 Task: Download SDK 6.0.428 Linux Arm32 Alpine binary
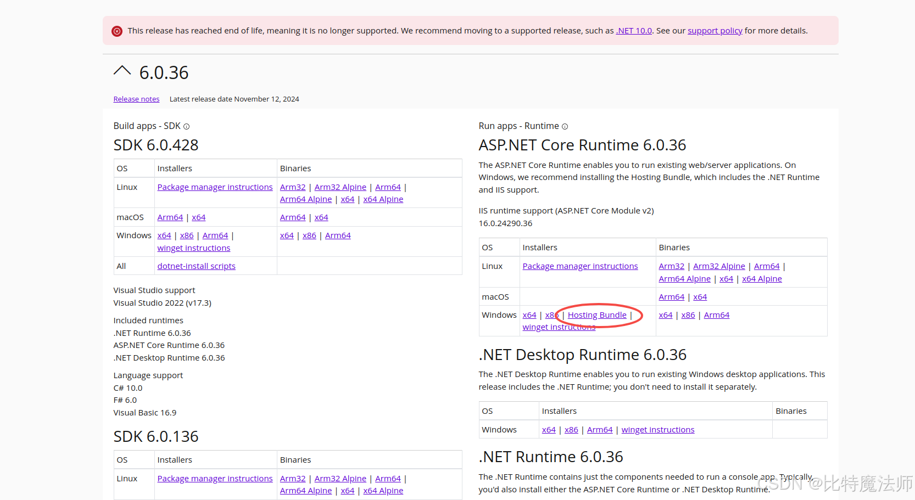tap(340, 187)
